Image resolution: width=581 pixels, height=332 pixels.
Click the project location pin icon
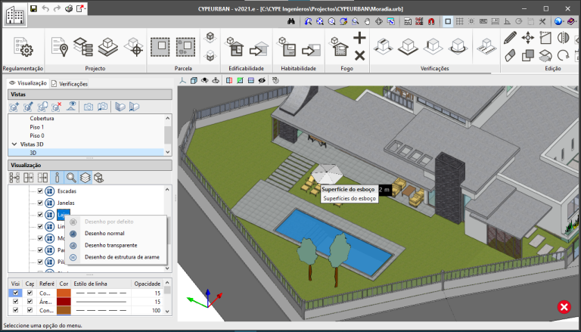60,48
